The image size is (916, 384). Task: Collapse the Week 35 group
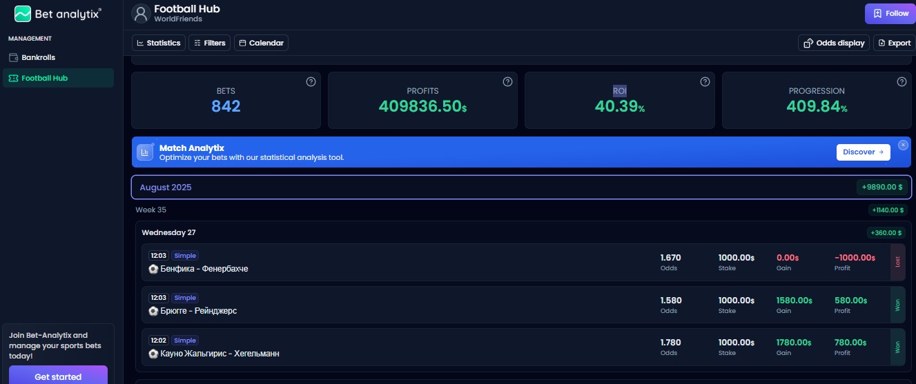click(x=150, y=210)
